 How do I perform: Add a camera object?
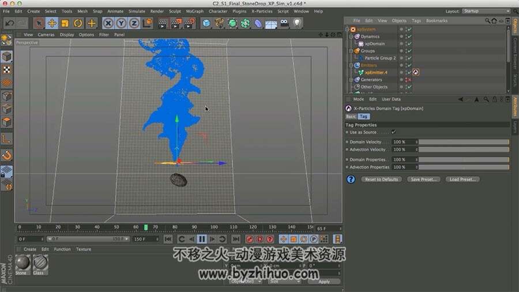point(284,23)
